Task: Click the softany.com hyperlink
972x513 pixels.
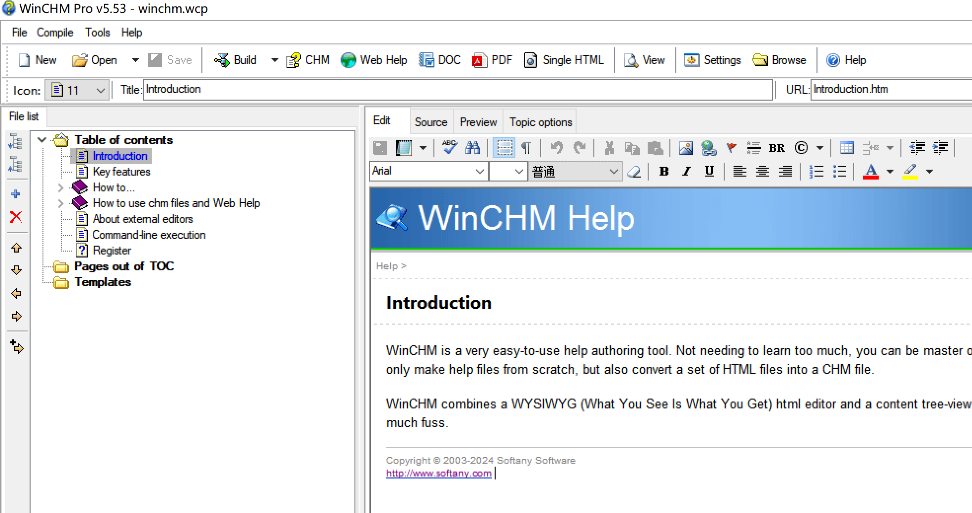Action: 438,473
